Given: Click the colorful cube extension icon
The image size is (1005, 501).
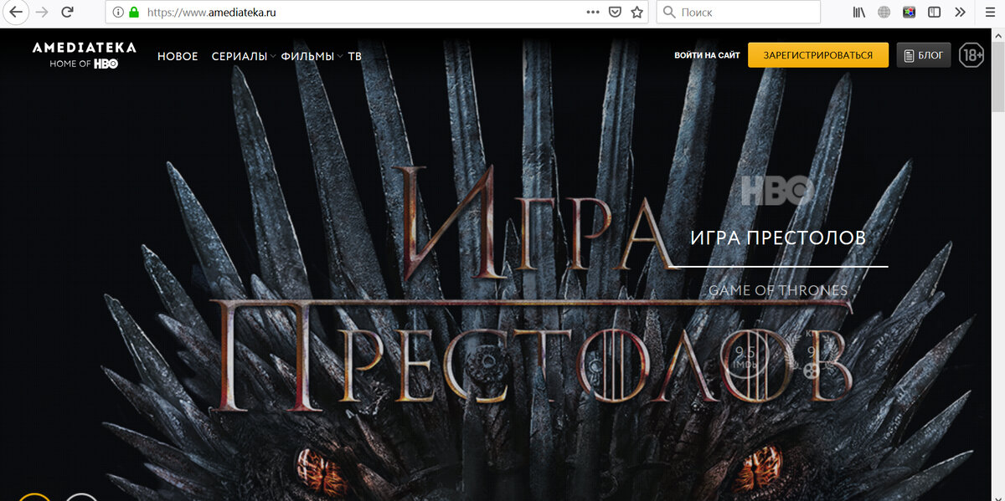Looking at the screenshot, I should [x=910, y=13].
